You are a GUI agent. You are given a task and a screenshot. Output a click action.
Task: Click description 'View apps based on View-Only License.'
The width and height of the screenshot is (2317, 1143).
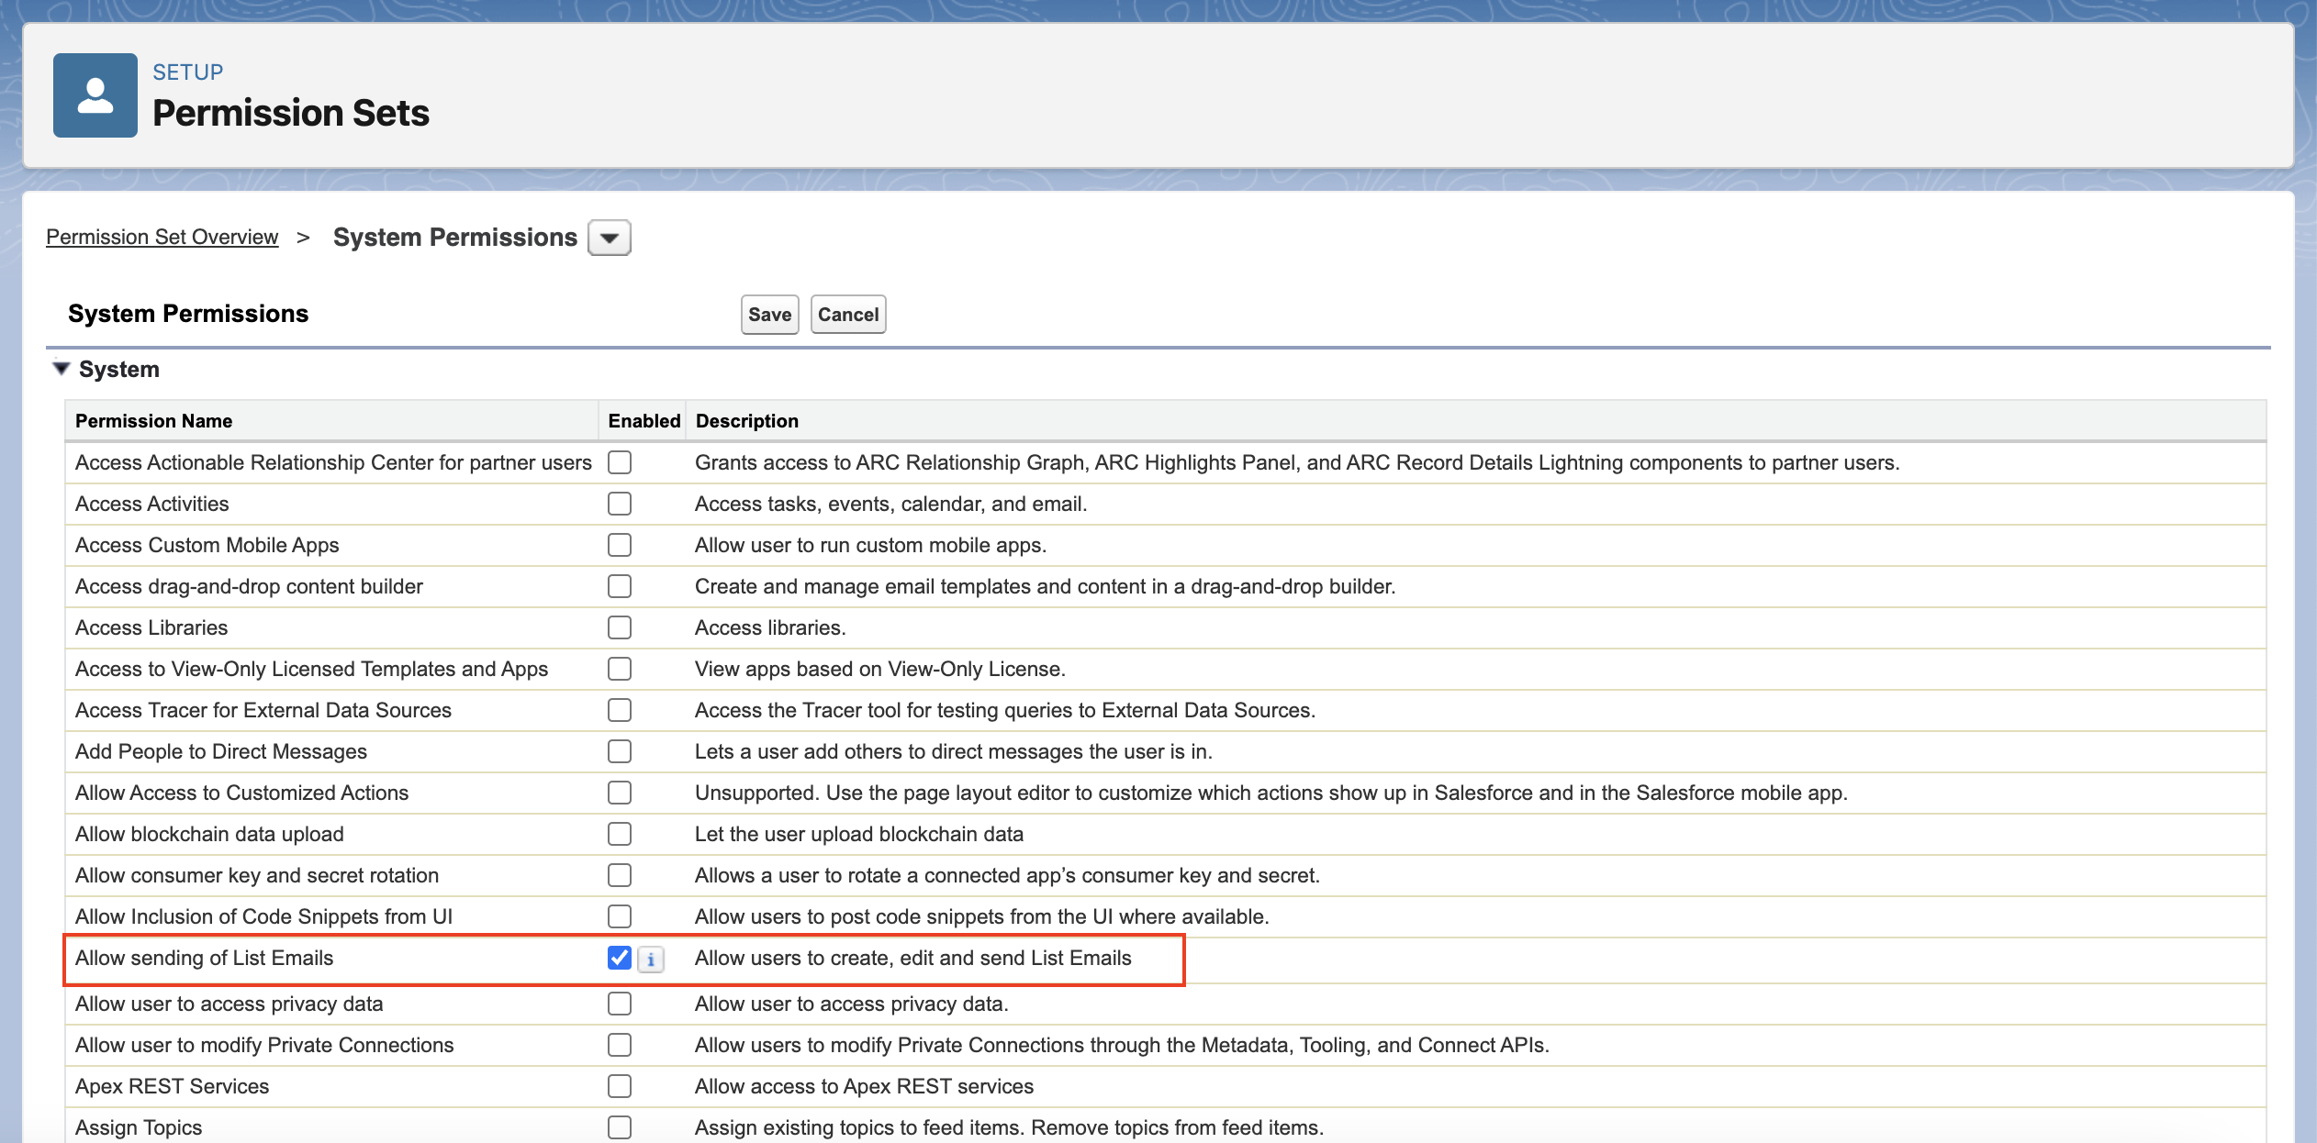point(880,669)
